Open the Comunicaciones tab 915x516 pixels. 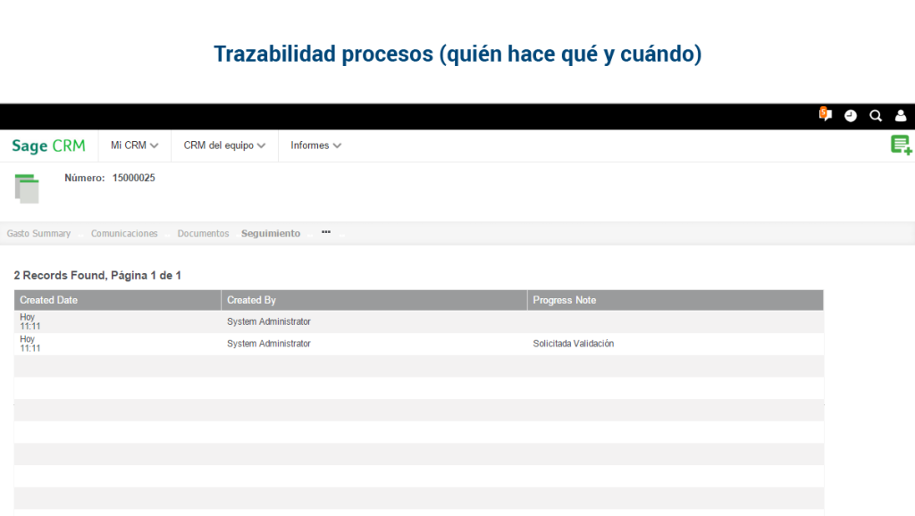(x=124, y=233)
